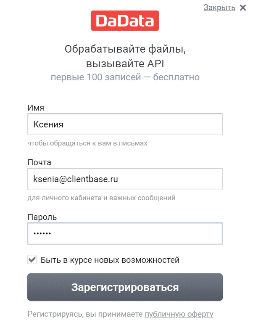The image size is (253, 328).
Task: Click the Имя field label
Action: click(36, 108)
